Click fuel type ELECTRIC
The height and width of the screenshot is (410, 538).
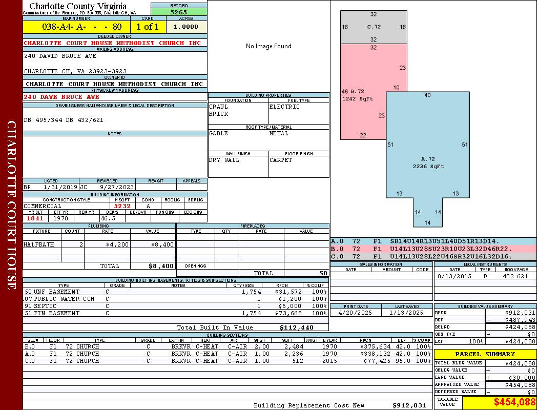(x=284, y=107)
